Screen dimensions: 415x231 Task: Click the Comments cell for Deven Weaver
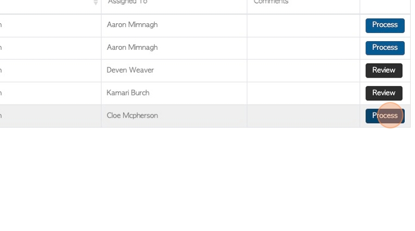coord(303,70)
